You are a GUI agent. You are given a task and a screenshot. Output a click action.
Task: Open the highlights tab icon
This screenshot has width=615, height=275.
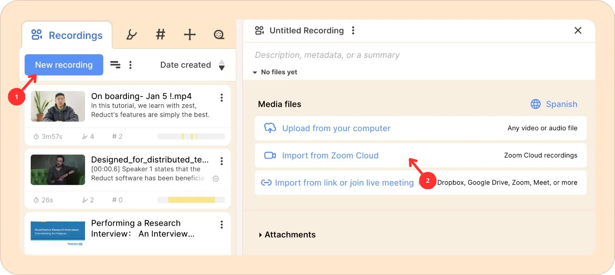coord(132,35)
